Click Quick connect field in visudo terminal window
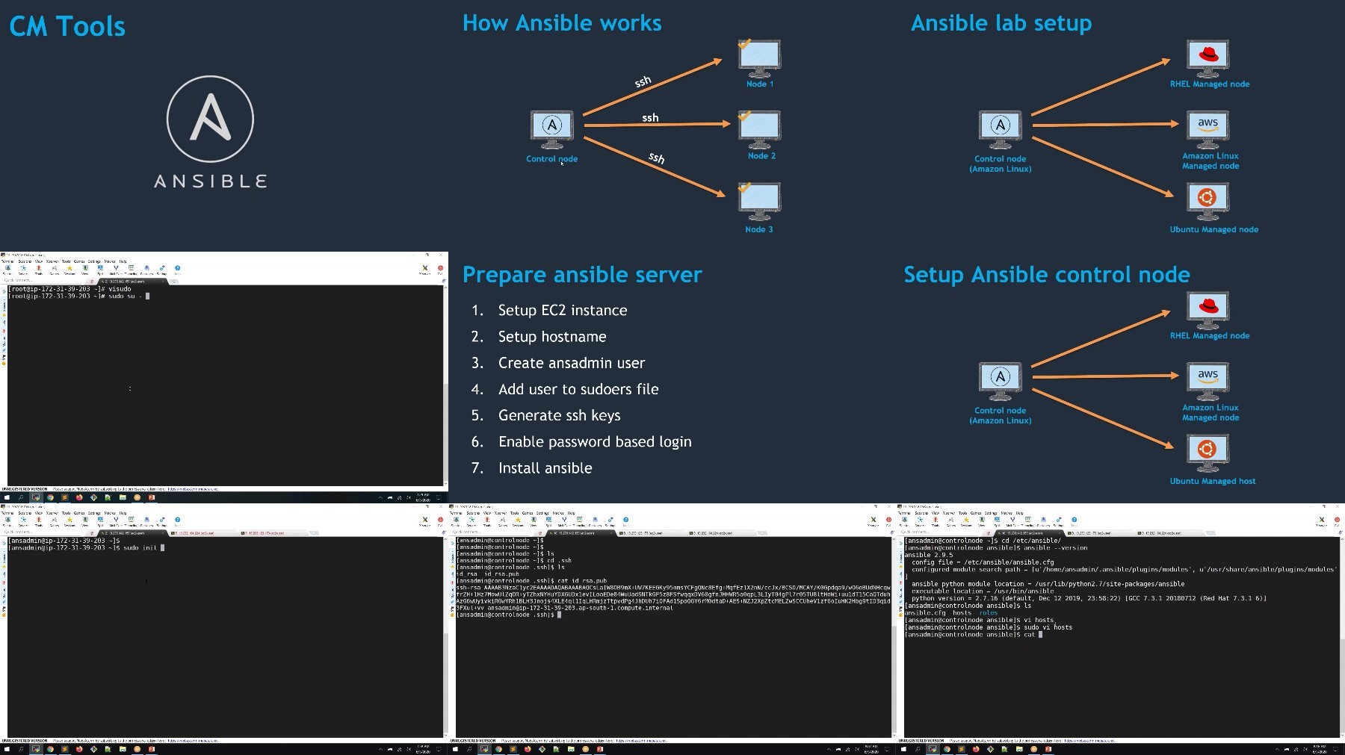The image size is (1345, 755). 41,280
